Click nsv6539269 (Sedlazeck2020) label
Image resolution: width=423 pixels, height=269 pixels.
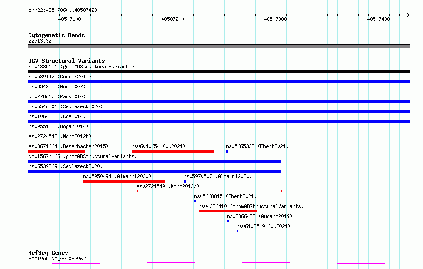click(x=66, y=166)
